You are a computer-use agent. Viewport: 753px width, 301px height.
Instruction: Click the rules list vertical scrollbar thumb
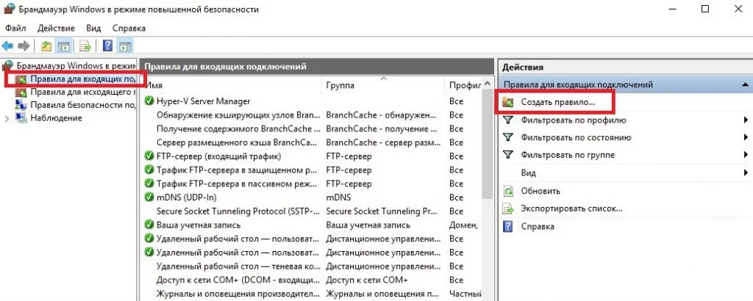point(487,145)
